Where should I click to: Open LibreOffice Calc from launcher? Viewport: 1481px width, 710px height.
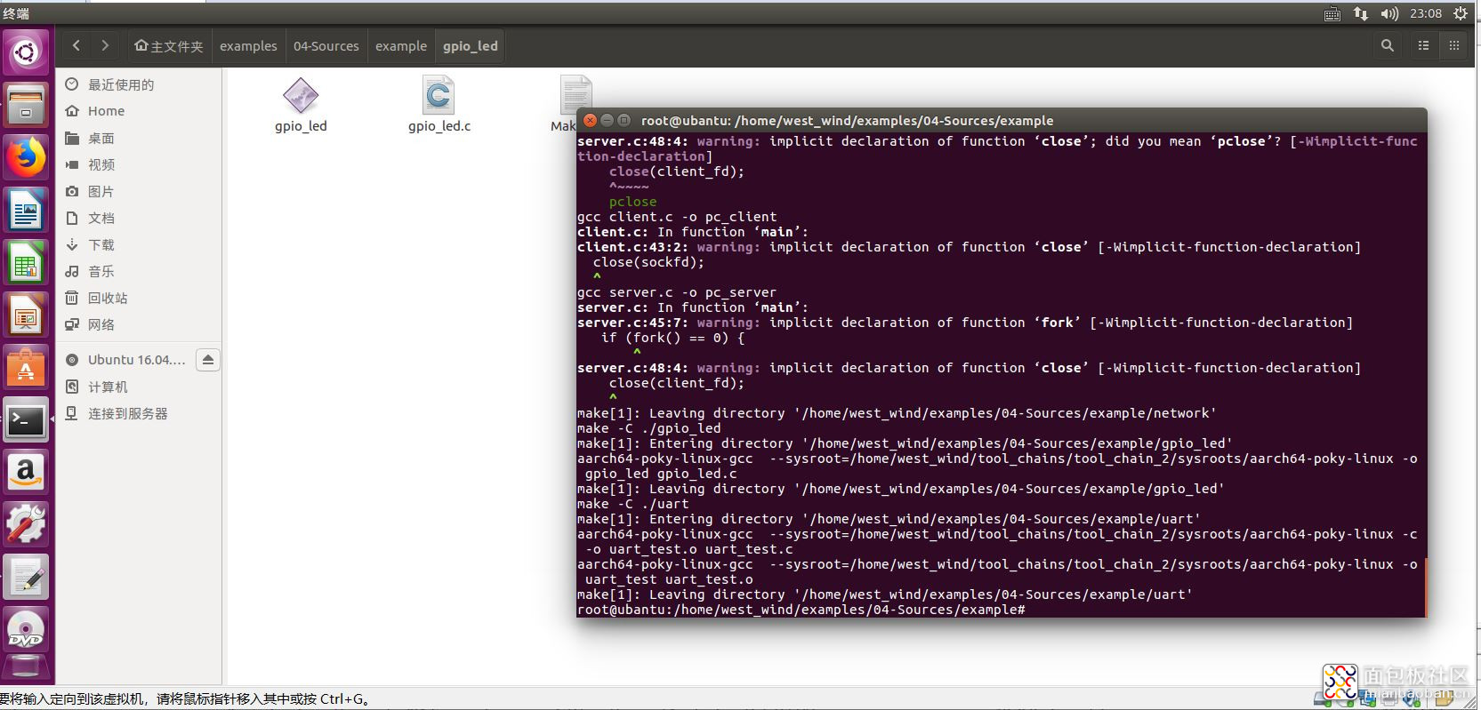[26, 264]
